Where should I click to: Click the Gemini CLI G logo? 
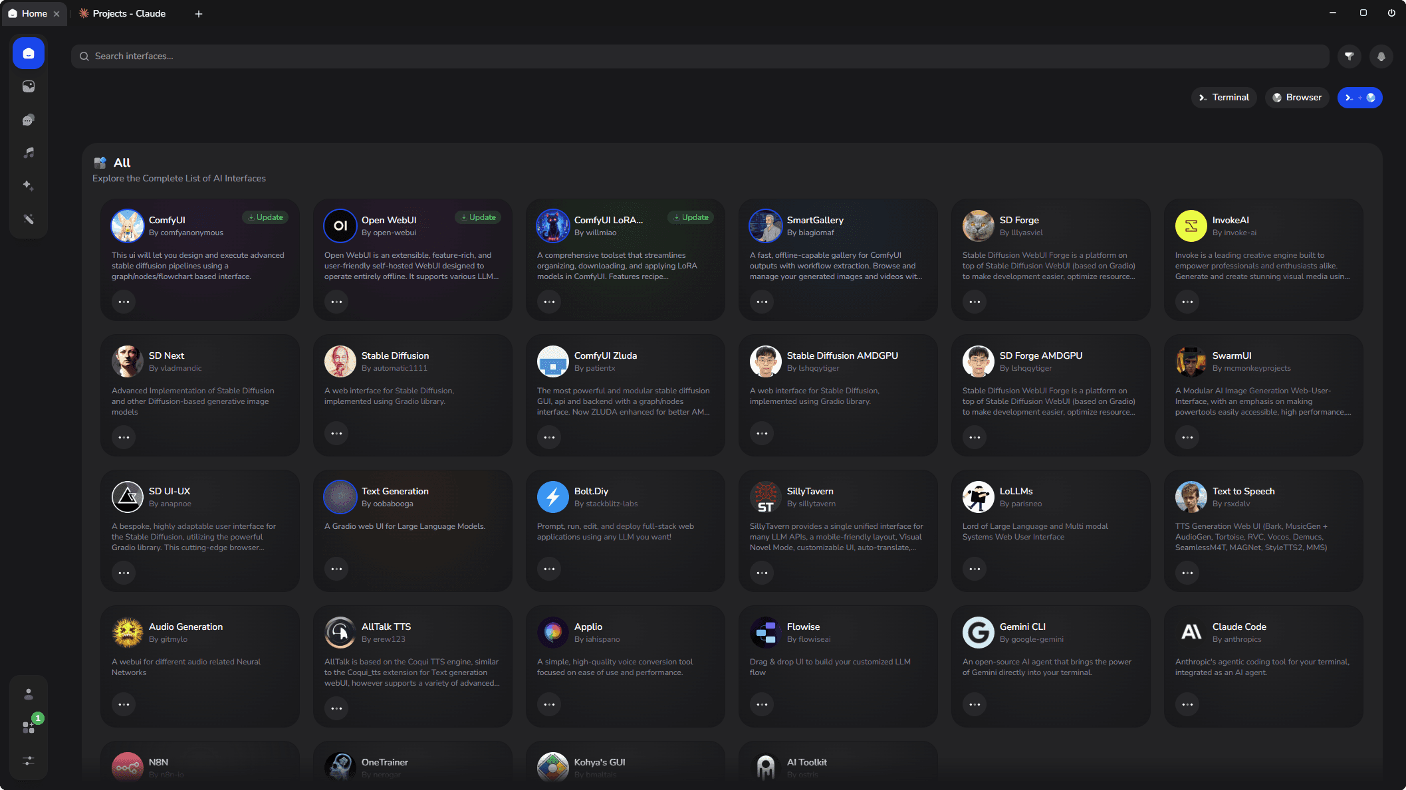(979, 633)
